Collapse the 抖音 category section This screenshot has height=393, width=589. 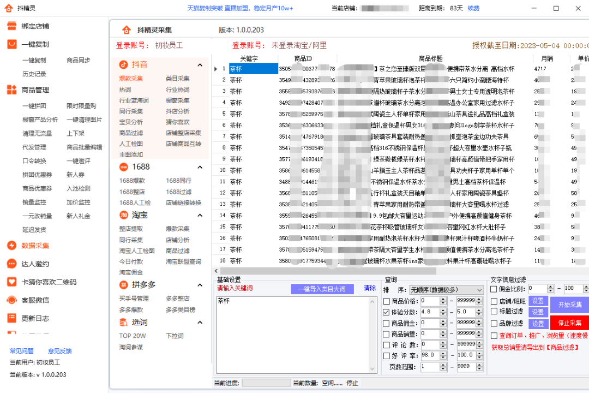199,64
